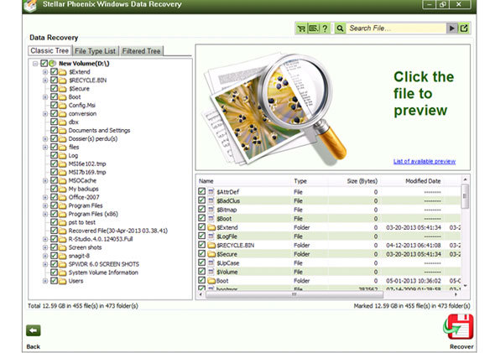Click the magnifier search icon
The image size is (495, 353).
tap(340, 29)
